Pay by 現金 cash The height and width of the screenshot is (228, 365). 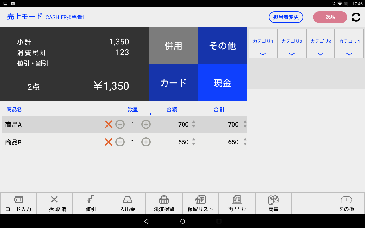pos(222,83)
